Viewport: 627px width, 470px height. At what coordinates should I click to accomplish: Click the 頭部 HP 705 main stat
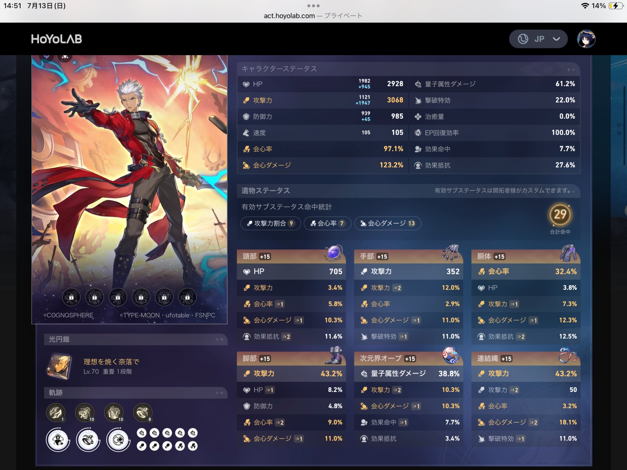coord(292,271)
